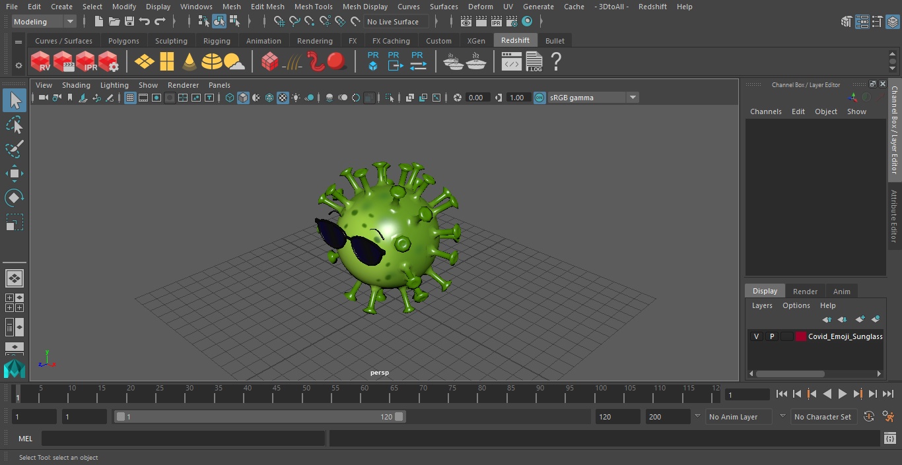Open the auto key toggle icon
The width and height of the screenshot is (902, 465).
[x=869, y=417]
